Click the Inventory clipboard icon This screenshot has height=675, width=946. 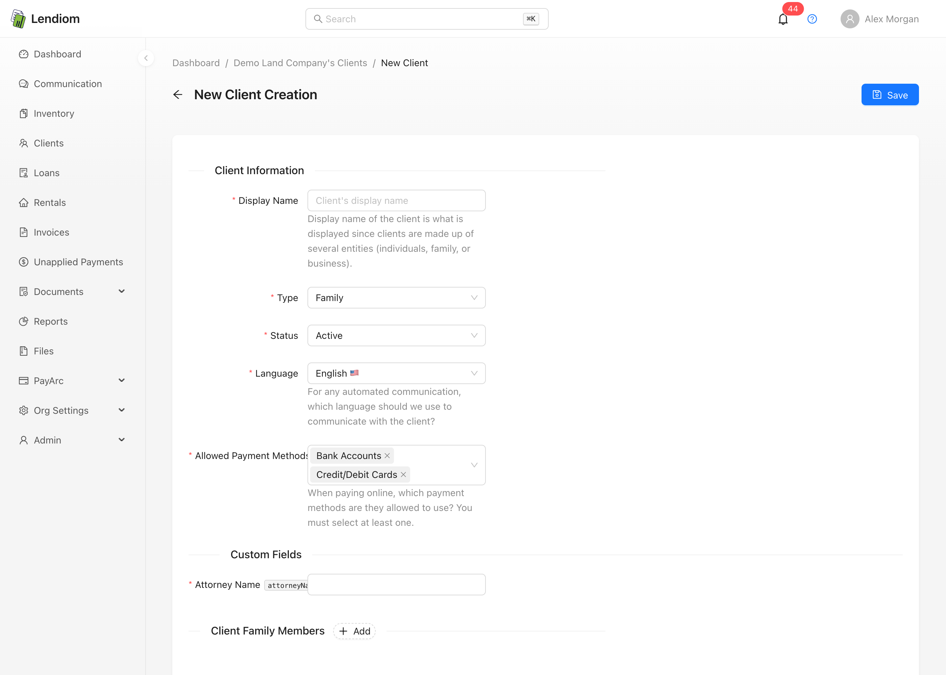coord(24,113)
